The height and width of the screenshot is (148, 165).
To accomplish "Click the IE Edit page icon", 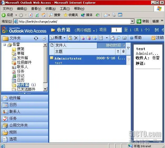I will 120,15.
